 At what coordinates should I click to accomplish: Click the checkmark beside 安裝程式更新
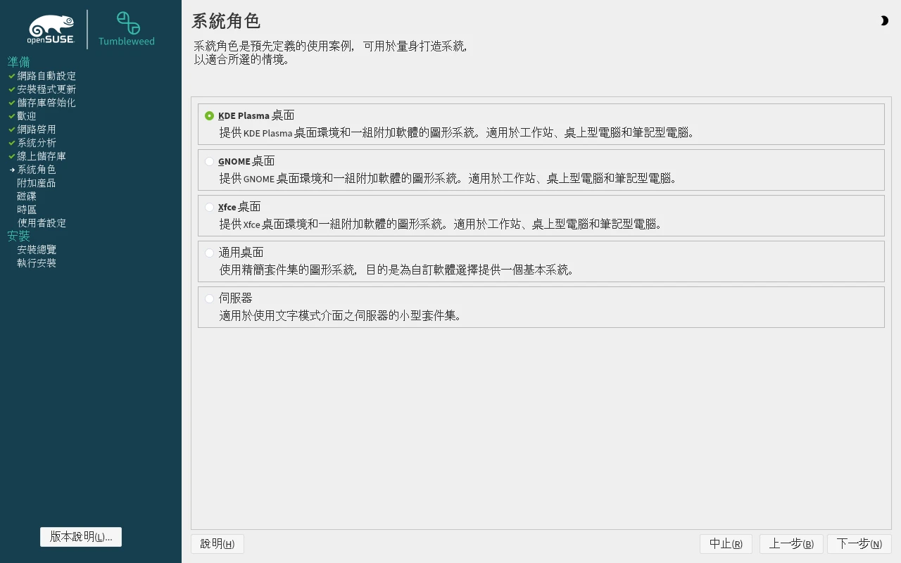pyautogui.click(x=12, y=89)
